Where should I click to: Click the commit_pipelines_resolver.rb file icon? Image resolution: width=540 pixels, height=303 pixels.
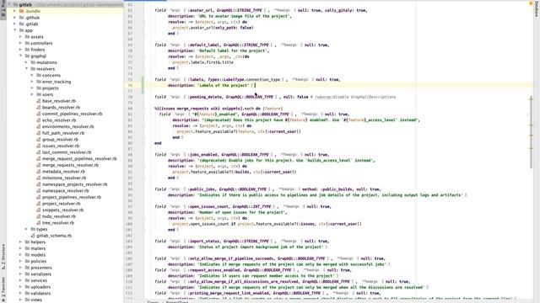click(39, 114)
